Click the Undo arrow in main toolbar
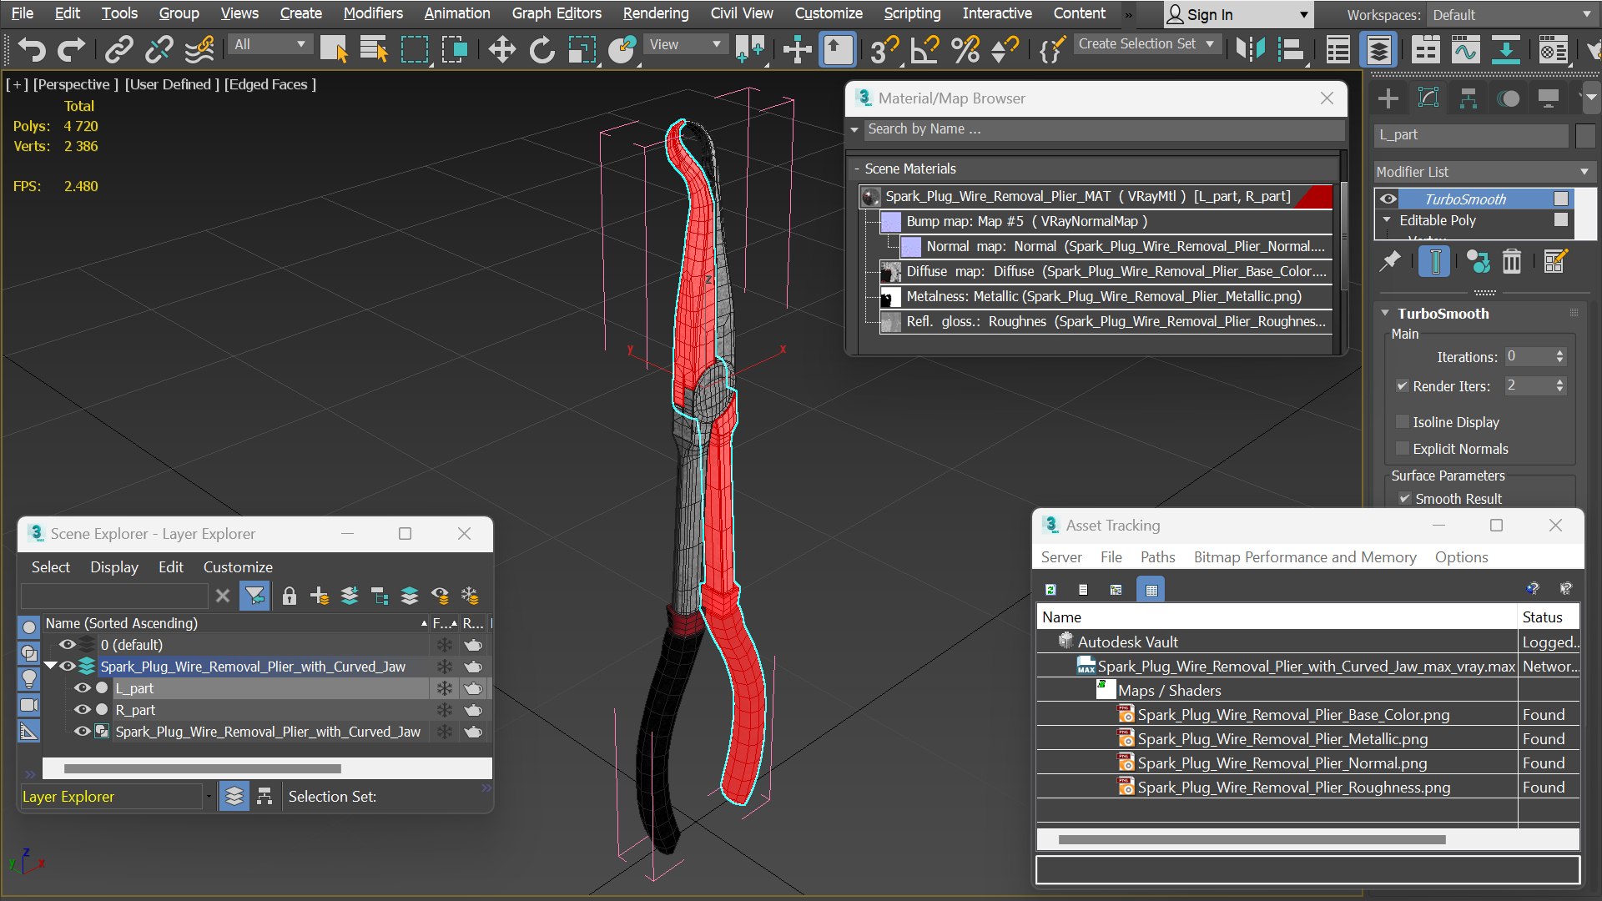This screenshot has width=1602, height=901. coord(32,50)
